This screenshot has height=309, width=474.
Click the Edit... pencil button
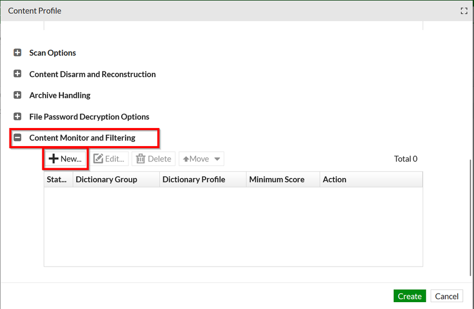pos(109,159)
